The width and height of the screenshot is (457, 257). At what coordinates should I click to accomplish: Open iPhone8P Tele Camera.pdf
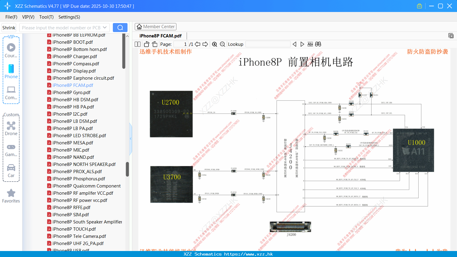pos(79,236)
